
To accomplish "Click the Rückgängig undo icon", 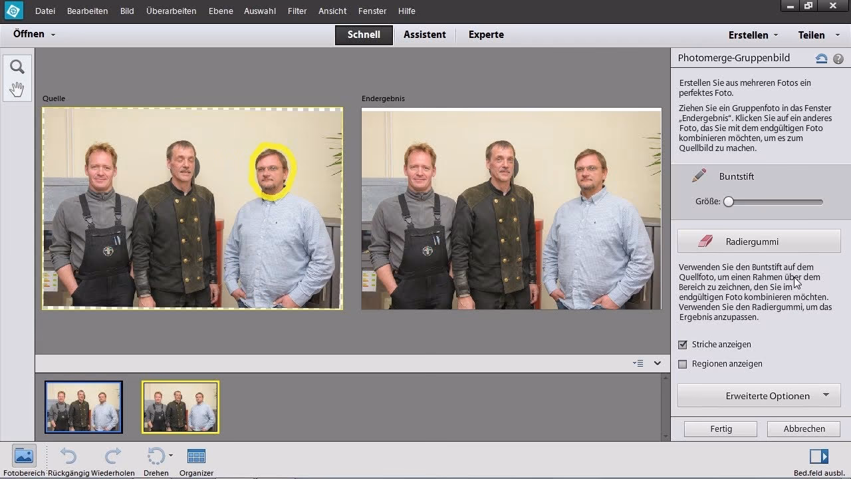I will click(68, 456).
